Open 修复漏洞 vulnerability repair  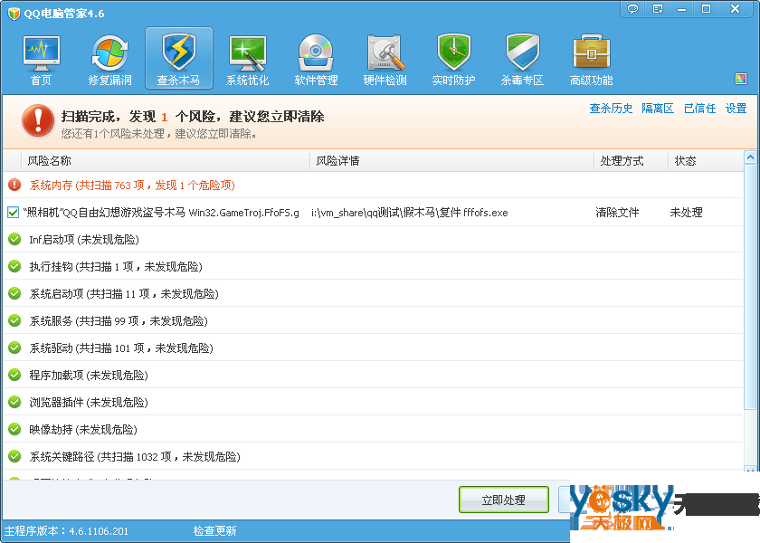[109, 60]
